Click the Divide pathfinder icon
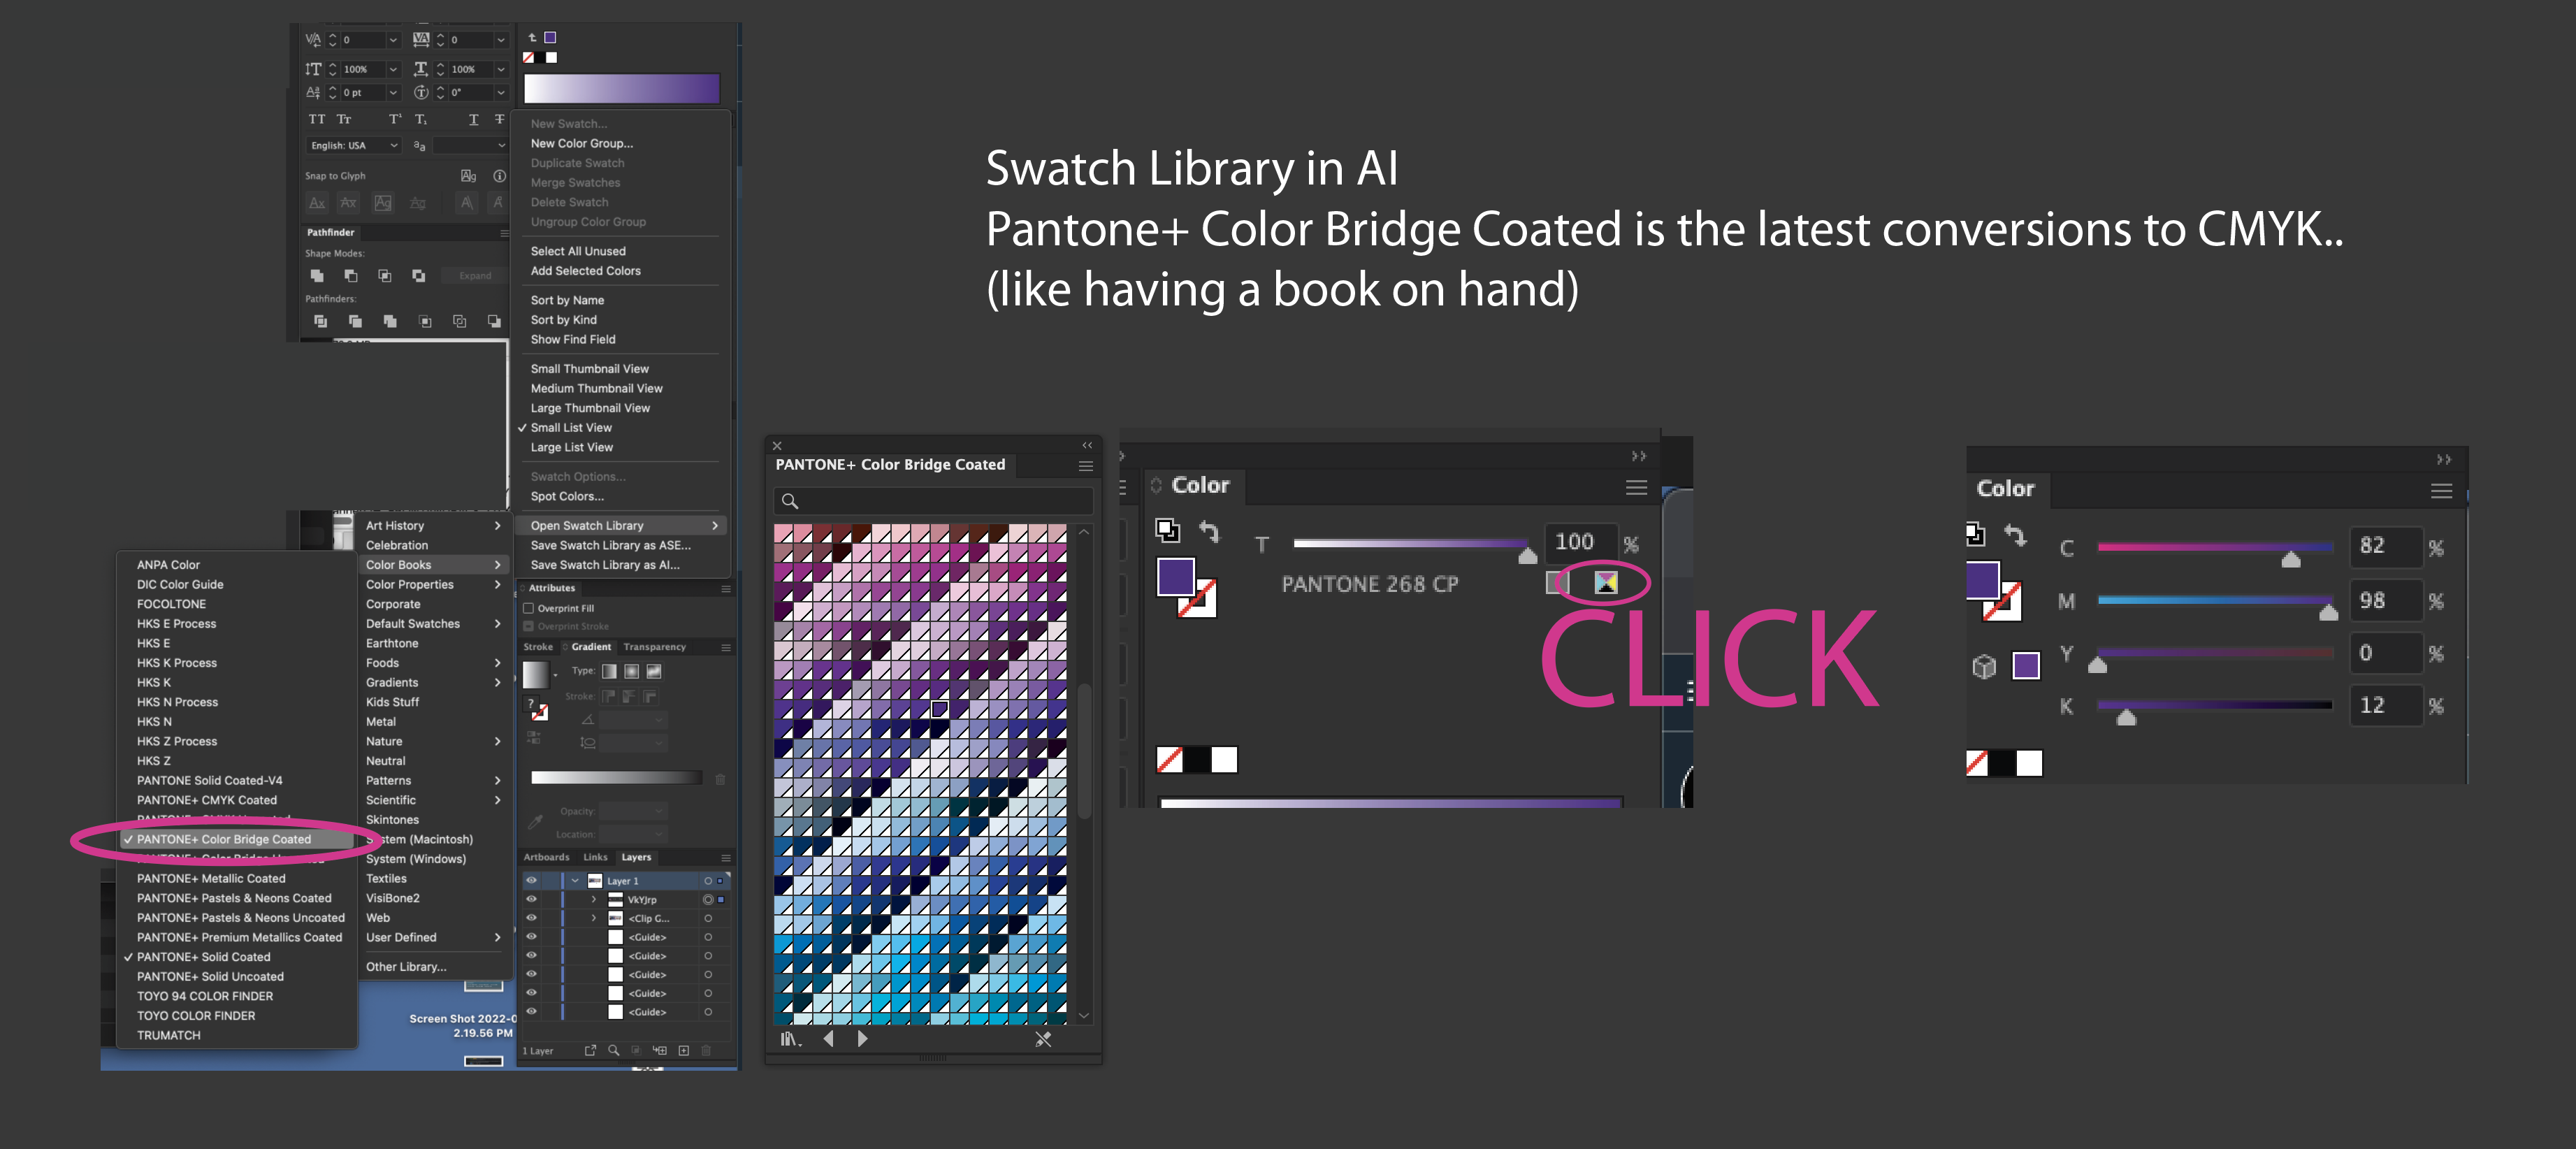 (x=321, y=321)
